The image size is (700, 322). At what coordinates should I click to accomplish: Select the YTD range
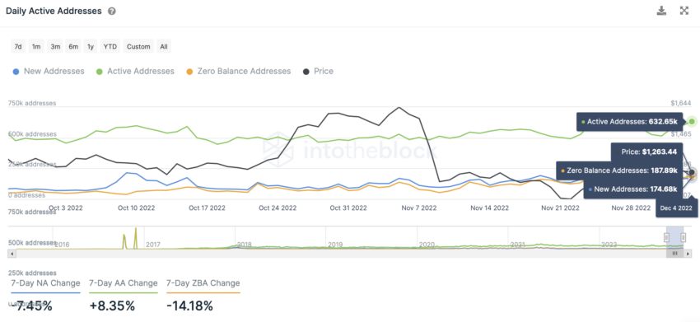[110, 46]
